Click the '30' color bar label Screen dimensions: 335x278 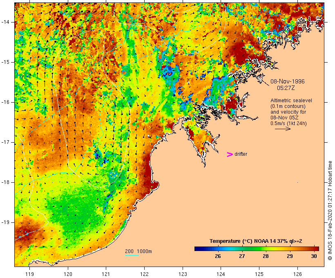pos(314,256)
